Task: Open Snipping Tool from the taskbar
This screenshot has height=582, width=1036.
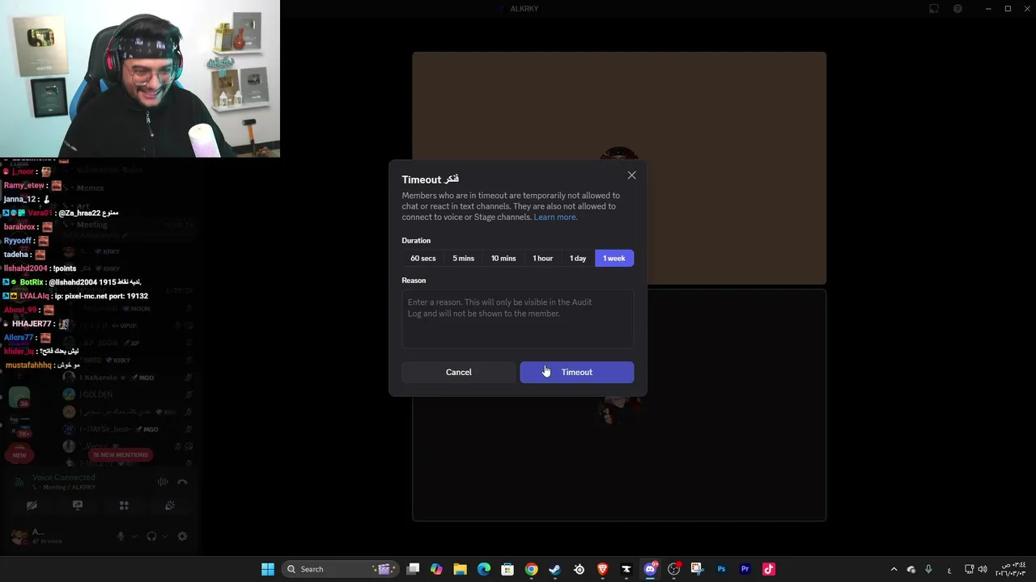Action: coord(697,569)
